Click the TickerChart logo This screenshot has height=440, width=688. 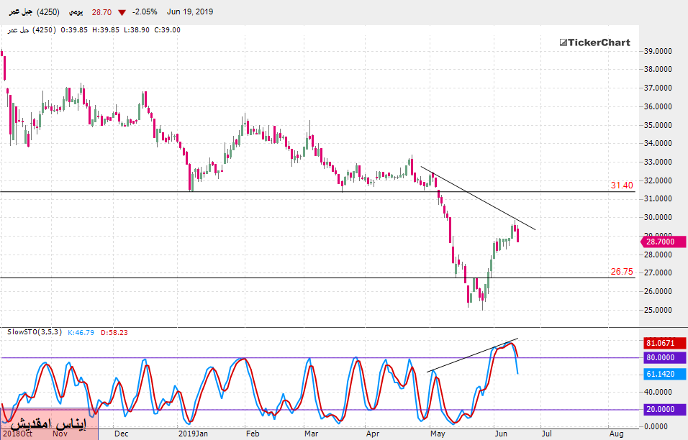tap(594, 42)
